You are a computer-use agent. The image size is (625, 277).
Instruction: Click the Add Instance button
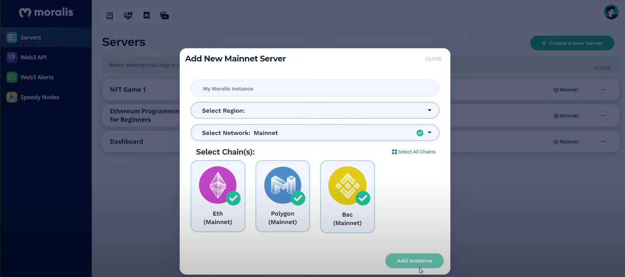[414, 261]
